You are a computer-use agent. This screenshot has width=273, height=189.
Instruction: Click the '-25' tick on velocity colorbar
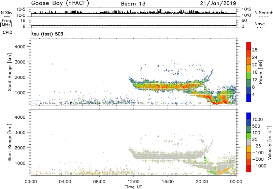(x=257, y=146)
